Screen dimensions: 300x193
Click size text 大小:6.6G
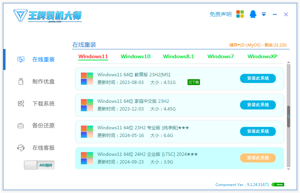coord(162,136)
